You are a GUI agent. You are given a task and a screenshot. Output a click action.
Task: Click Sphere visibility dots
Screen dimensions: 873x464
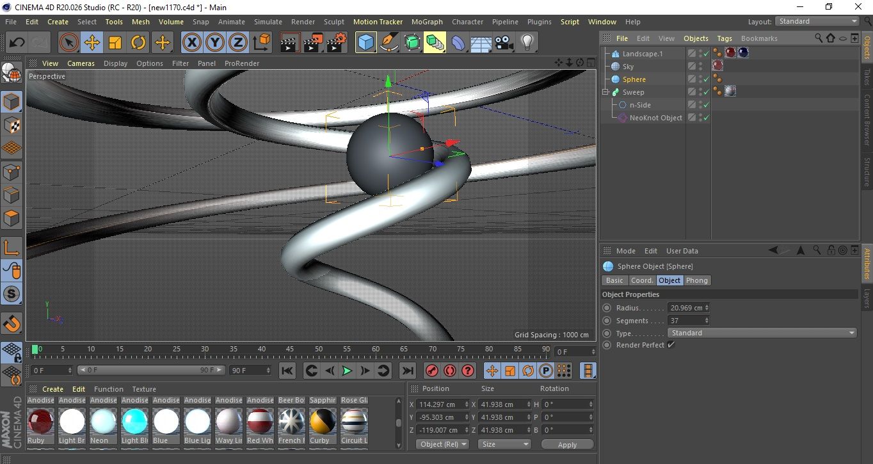pos(701,79)
